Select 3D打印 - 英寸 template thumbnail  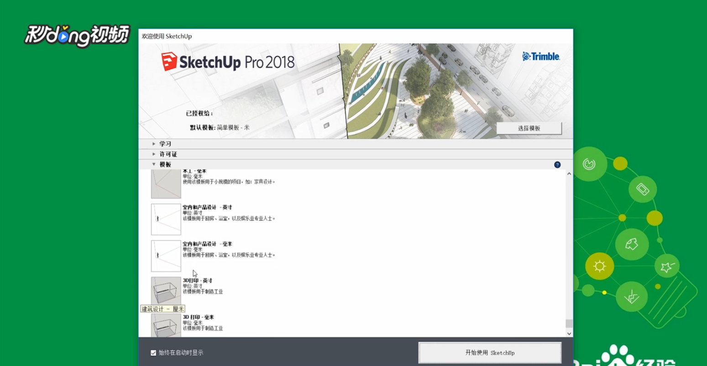166,291
